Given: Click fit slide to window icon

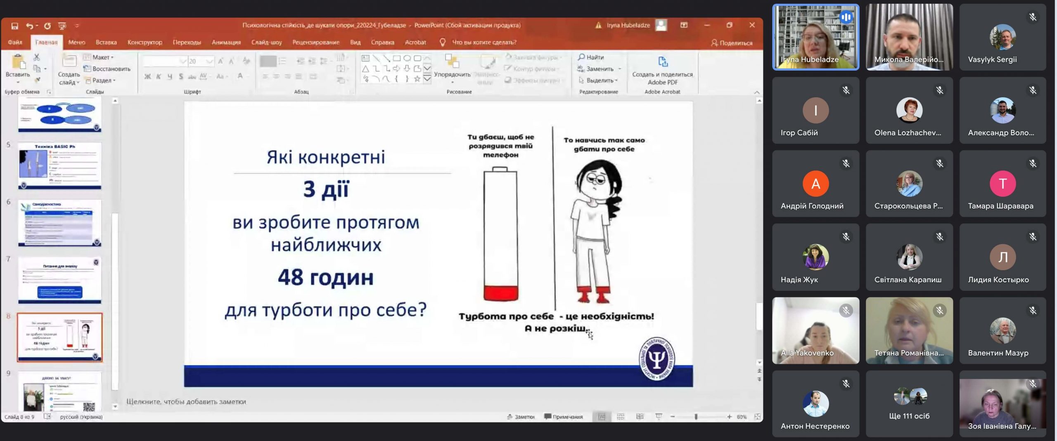Looking at the screenshot, I should pos(757,417).
